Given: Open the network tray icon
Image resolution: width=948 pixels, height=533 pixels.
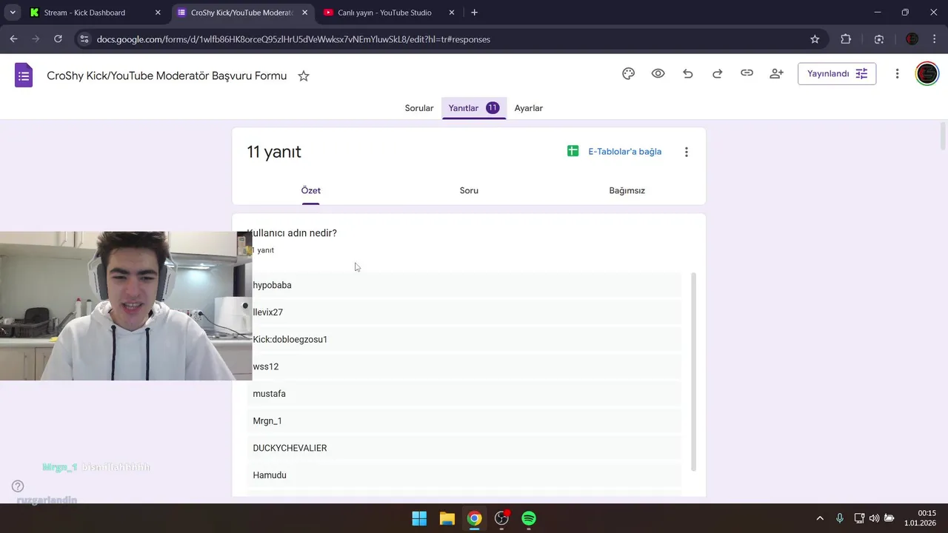Looking at the screenshot, I should tap(859, 518).
